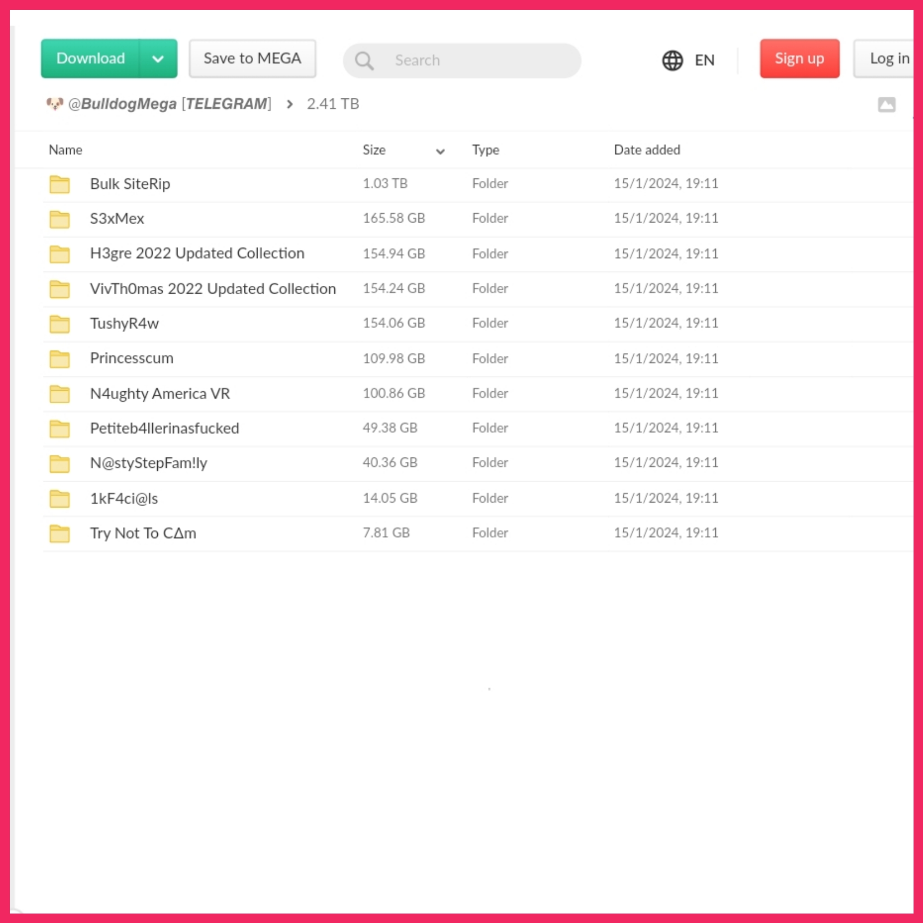The width and height of the screenshot is (923, 923).
Task: Click the 7.81 GB size cell
Action: (386, 533)
